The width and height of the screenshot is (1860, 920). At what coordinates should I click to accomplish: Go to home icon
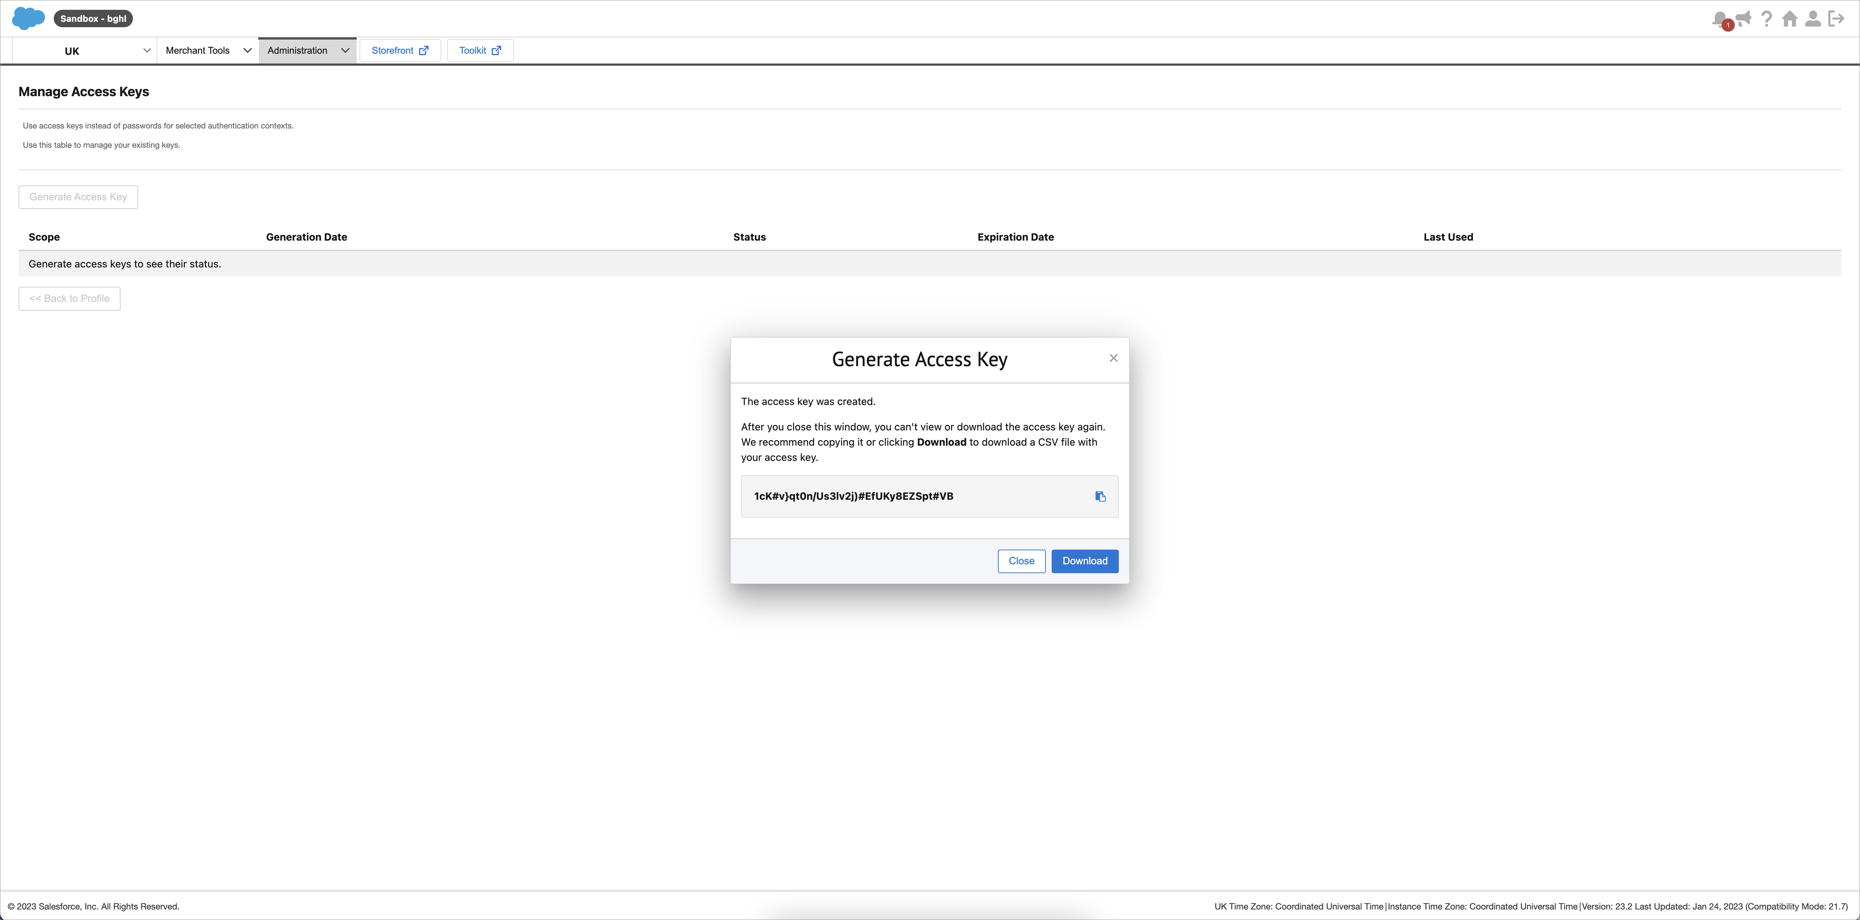point(1789,19)
